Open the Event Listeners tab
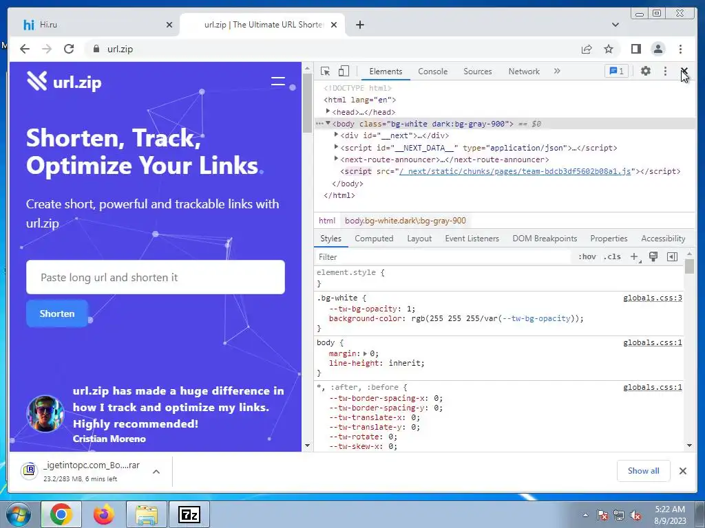The width and height of the screenshot is (705, 528). click(472, 239)
